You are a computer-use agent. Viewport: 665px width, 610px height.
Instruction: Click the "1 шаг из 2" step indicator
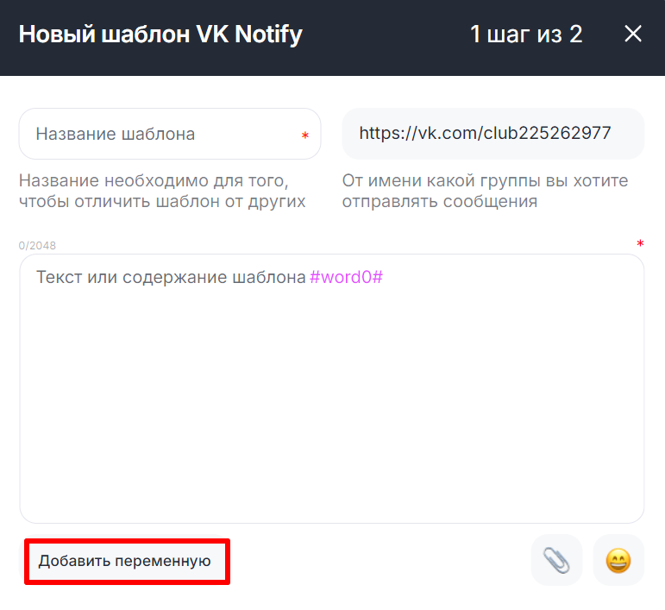pos(526,35)
